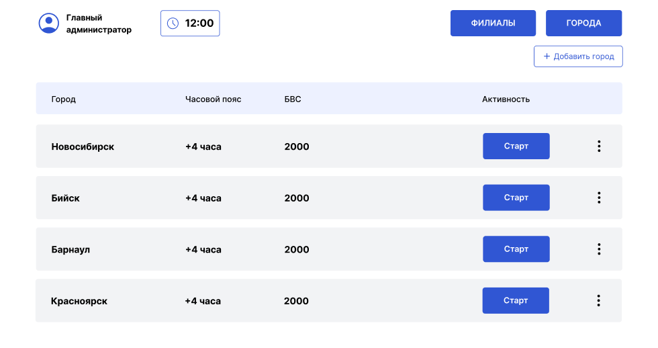Open the three-dot menu for Красноярск

598,301
